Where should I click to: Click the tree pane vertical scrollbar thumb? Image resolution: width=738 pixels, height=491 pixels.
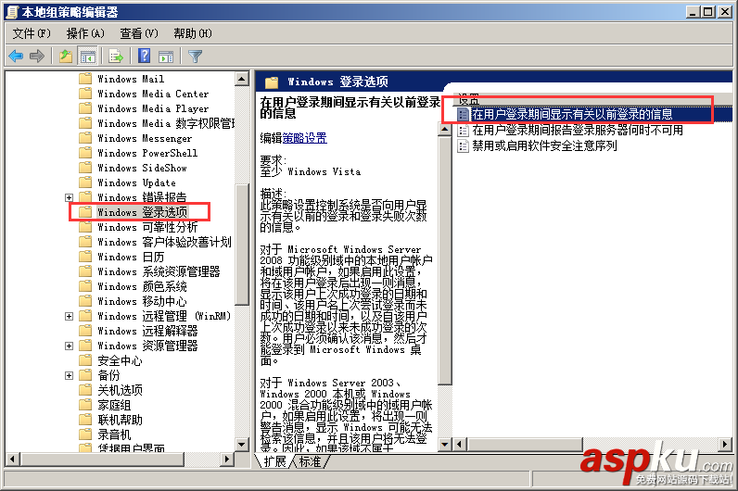tap(242, 245)
